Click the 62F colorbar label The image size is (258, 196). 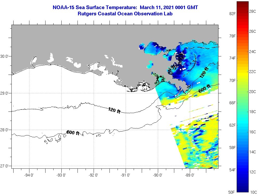coord(232,125)
